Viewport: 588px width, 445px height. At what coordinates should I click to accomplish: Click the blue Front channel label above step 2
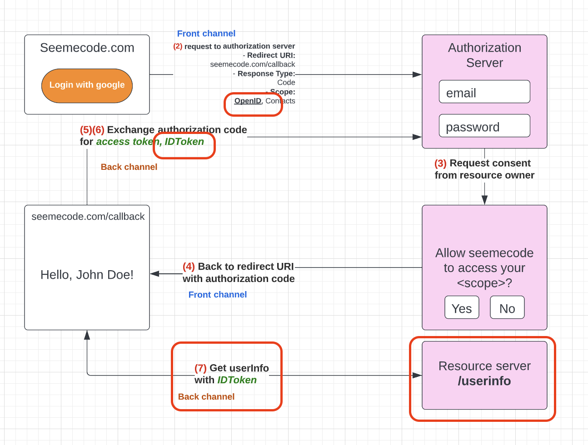click(x=206, y=34)
